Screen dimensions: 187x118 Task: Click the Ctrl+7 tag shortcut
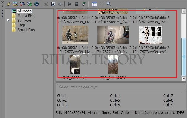click(x=168, y=95)
